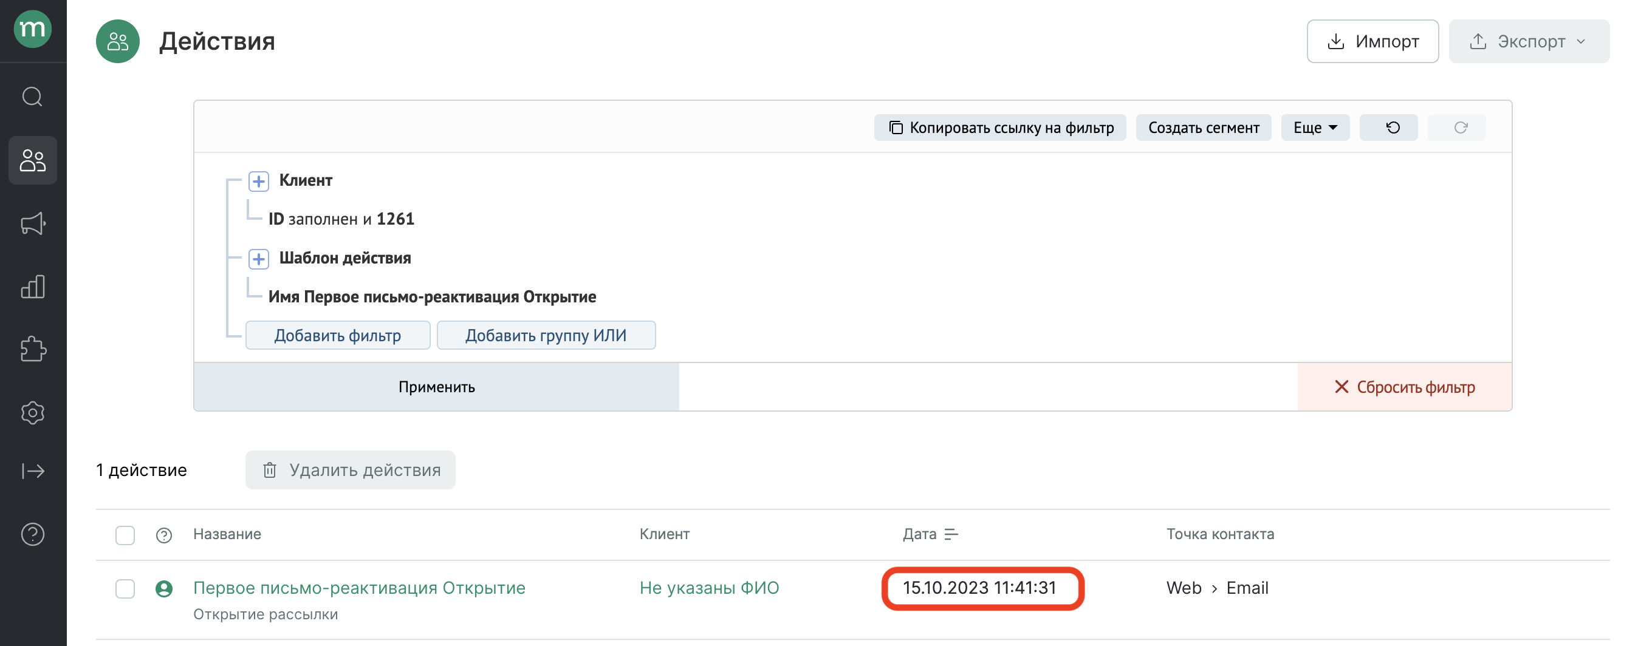
Task: Open the Не указаны ФИО client link
Action: tap(709, 588)
